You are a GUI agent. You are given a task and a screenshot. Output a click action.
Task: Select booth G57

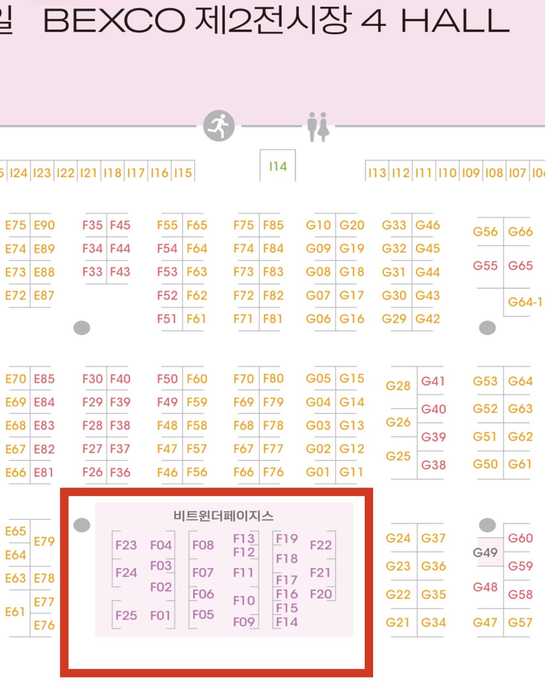[x=520, y=623]
